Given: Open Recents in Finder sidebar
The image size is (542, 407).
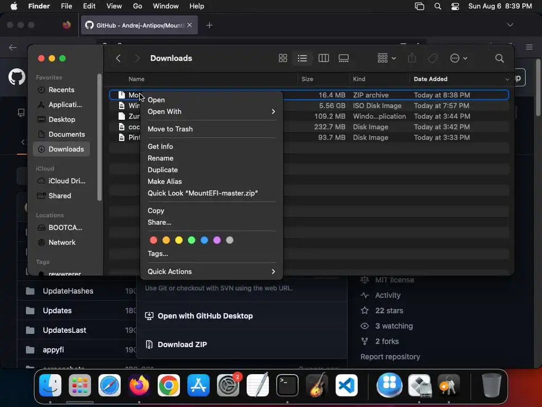Looking at the screenshot, I should pyautogui.click(x=61, y=90).
